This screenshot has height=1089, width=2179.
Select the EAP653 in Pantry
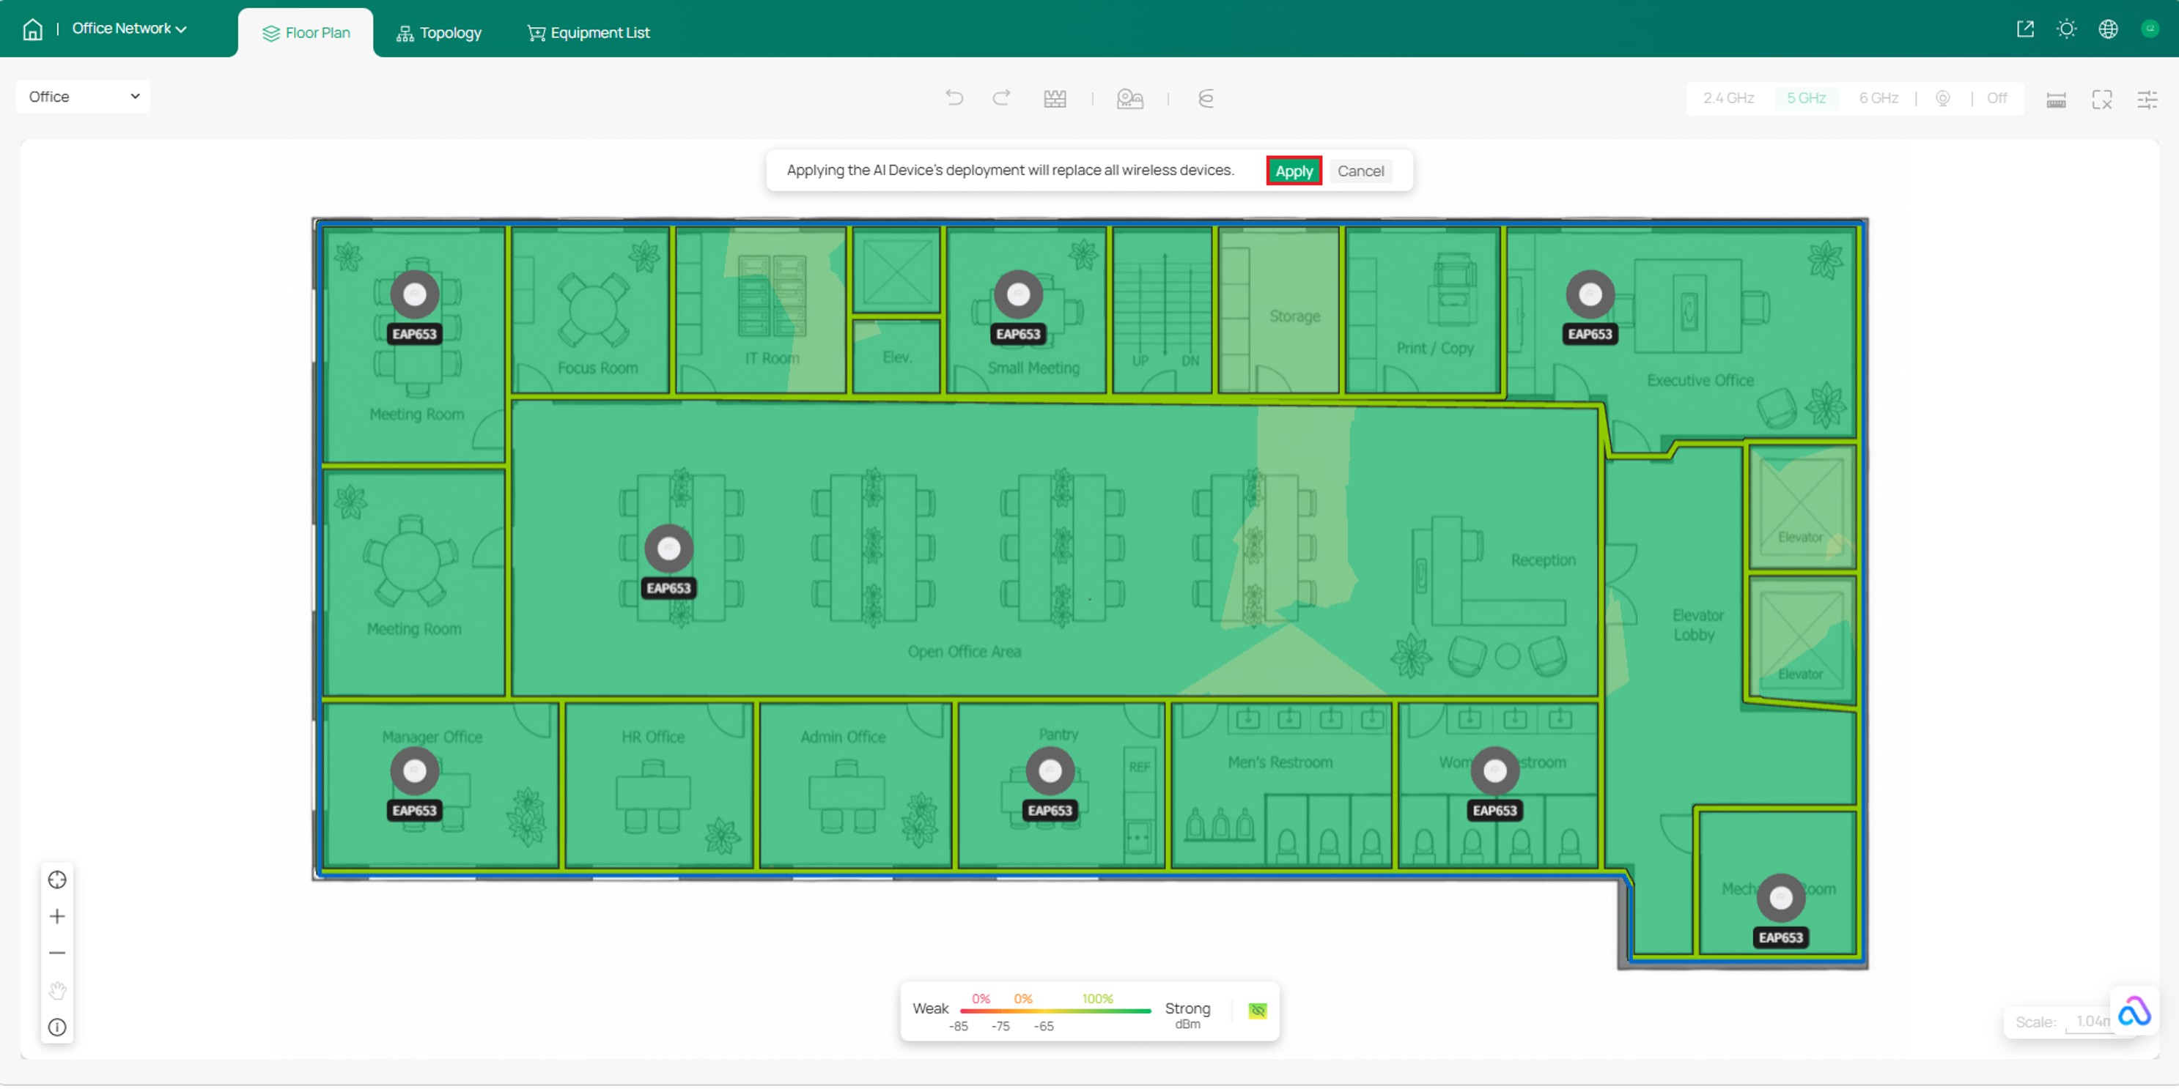coord(1050,771)
